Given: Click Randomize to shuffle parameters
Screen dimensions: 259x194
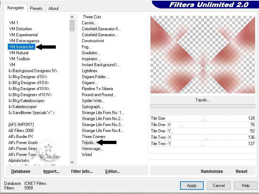Looking at the screenshot, I should tap(212, 171).
